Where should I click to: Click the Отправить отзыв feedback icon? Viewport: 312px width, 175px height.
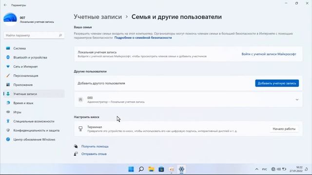[x=76, y=154]
